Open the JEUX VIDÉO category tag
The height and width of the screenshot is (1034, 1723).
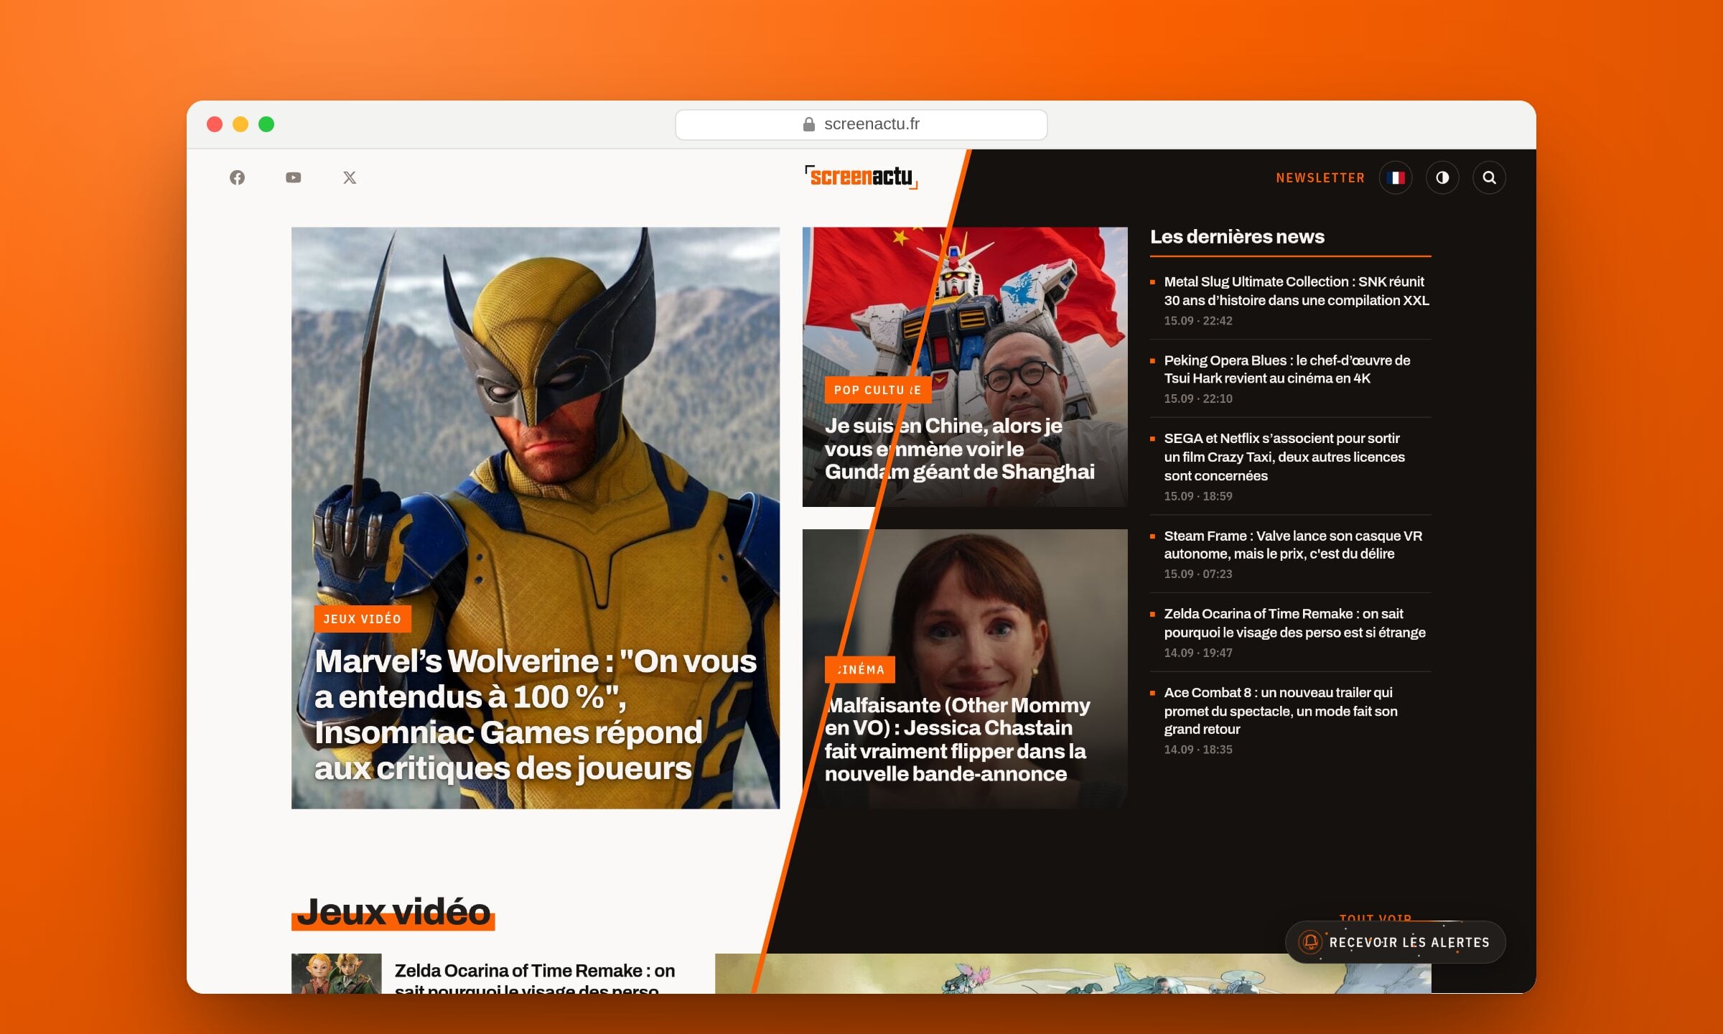click(x=363, y=619)
